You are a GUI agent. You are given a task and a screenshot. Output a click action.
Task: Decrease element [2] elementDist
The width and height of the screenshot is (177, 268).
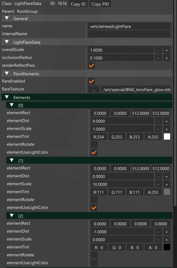point(158,231)
